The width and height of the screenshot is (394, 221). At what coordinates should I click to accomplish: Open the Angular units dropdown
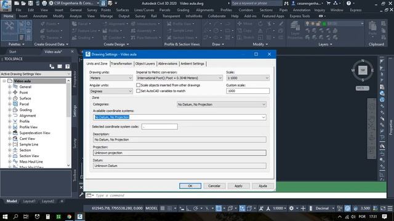pyautogui.click(x=111, y=91)
